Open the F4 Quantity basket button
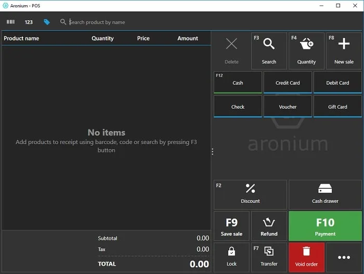Screen dimensions: 364x274 306,51
